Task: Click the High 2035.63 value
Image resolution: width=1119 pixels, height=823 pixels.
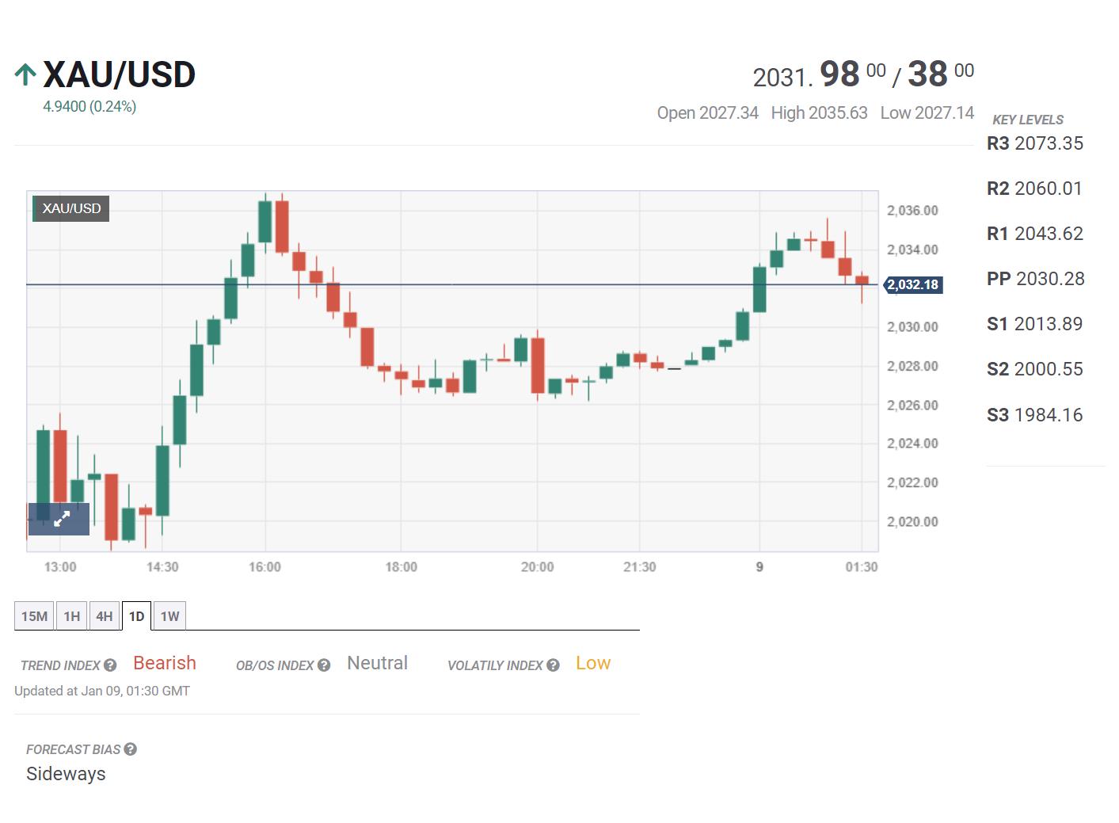Action: [x=820, y=113]
